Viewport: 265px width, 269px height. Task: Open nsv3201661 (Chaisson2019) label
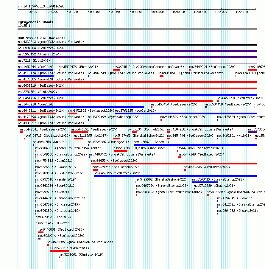[x=81, y=255]
